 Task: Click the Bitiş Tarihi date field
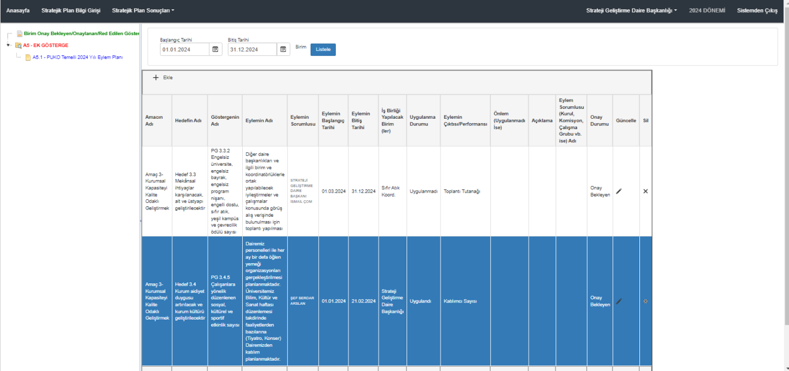coord(252,49)
